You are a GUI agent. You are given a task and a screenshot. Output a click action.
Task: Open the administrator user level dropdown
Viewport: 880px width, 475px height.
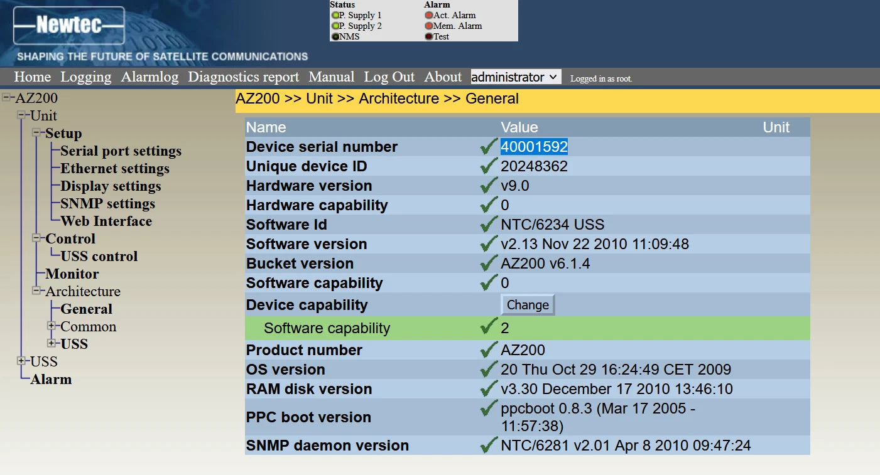coord(516,77)
